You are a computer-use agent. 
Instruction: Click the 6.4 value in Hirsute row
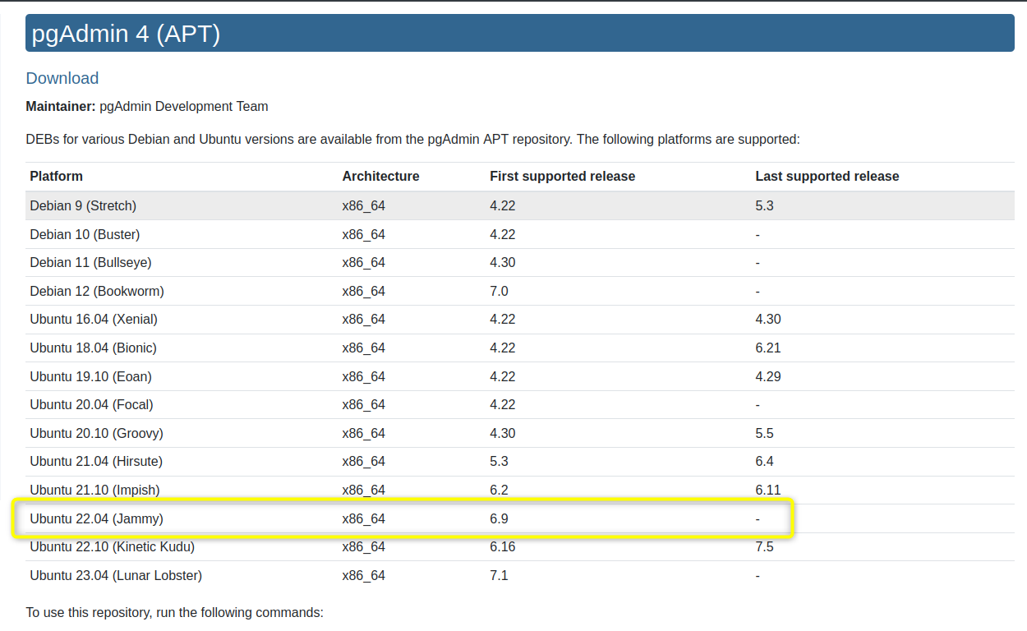(764, 461)
